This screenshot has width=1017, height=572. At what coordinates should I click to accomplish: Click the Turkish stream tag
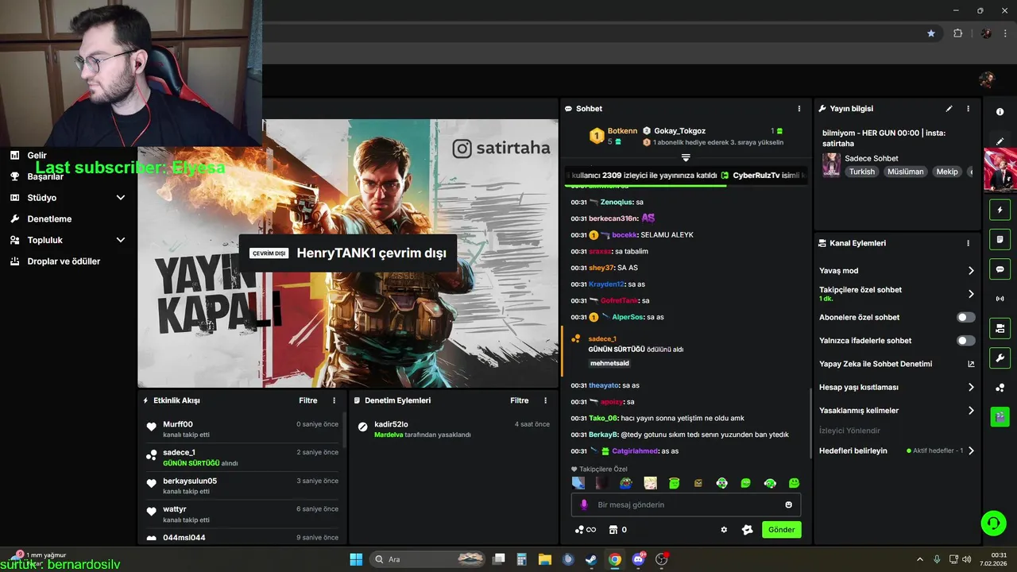861,172
